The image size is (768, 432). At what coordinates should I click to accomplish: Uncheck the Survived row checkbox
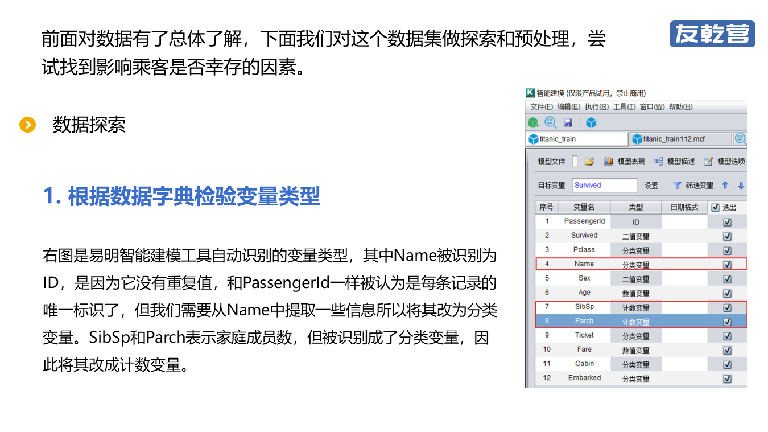[727, 237]
